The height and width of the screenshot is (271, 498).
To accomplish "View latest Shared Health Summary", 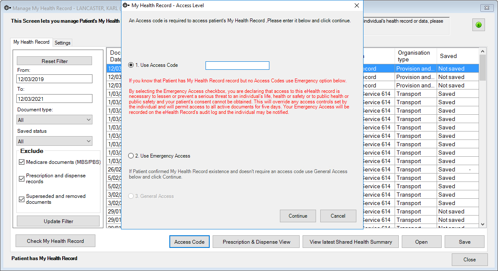I will pos(350,242).
